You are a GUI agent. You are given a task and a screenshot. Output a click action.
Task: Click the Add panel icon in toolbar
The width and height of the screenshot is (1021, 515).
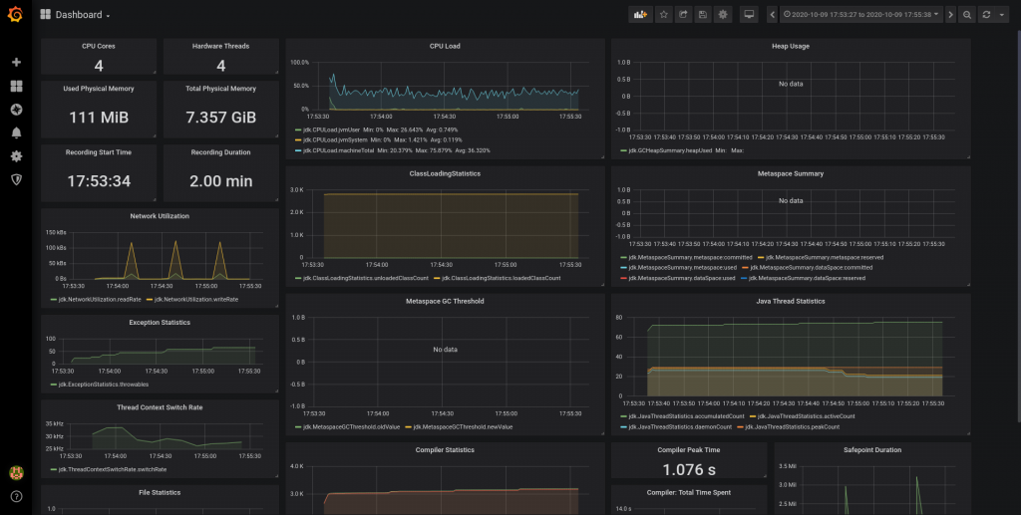[640, 15]
